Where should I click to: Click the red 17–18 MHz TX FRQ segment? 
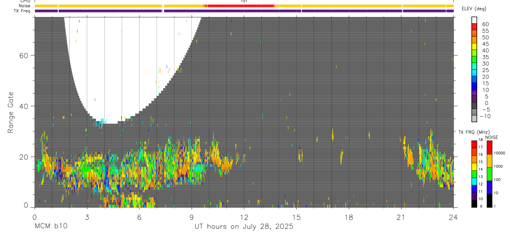(x=474, y=144)
